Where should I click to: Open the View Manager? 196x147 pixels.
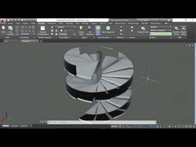click(11, 30)
